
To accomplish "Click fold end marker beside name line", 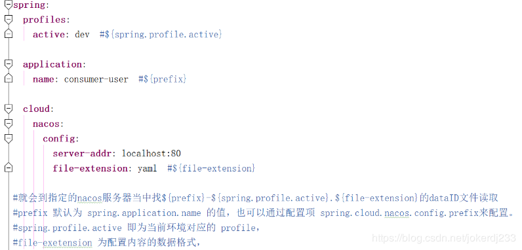I will (x=9, y=79).
